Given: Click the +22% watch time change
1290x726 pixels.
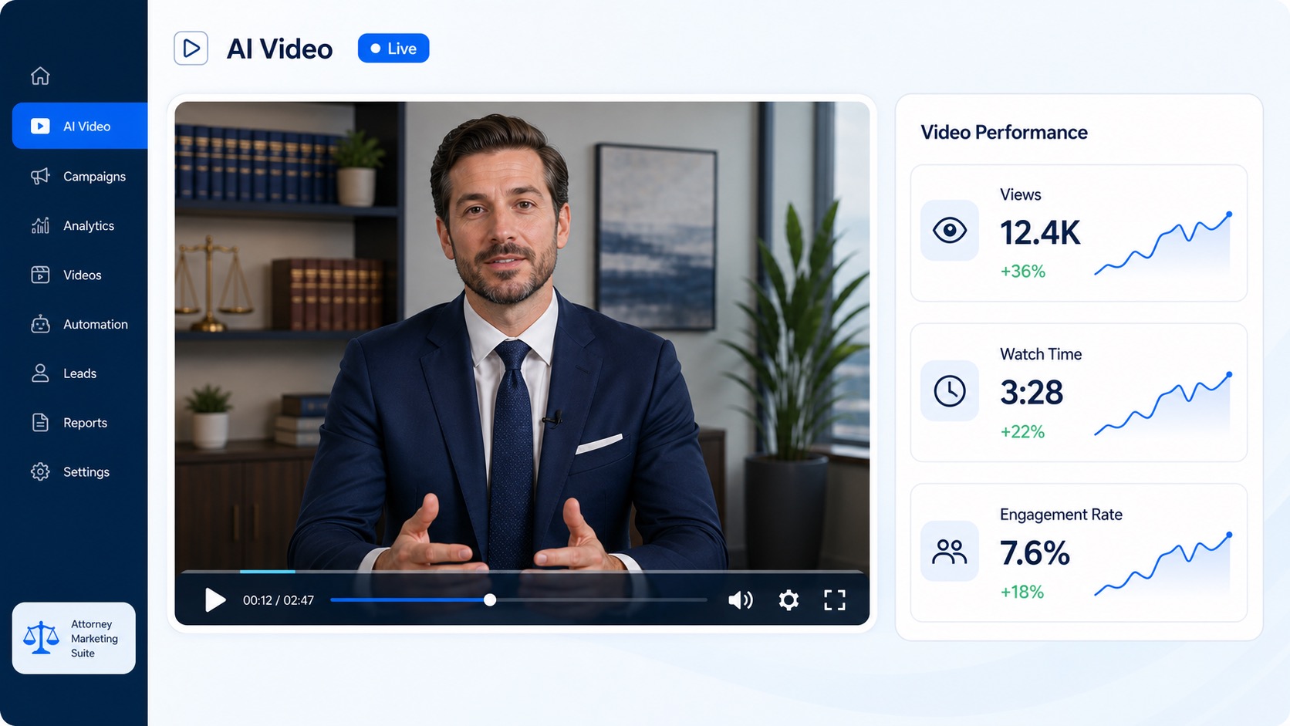Looking at the screenshot, I should pyautogui.click(x=1022, y=432).
